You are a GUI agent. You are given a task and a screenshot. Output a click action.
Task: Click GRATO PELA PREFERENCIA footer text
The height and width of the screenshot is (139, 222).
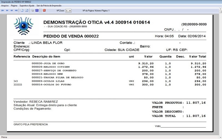tap(31, 124)
